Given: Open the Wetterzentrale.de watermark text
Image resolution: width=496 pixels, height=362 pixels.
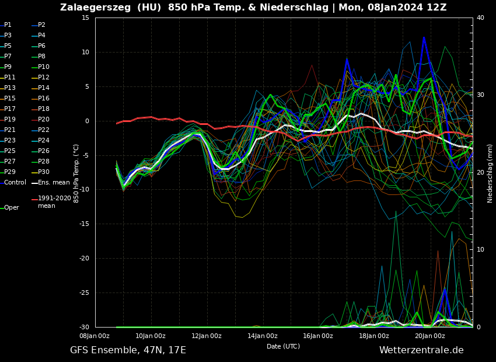Looking at the screenshot, I should 421,350.
